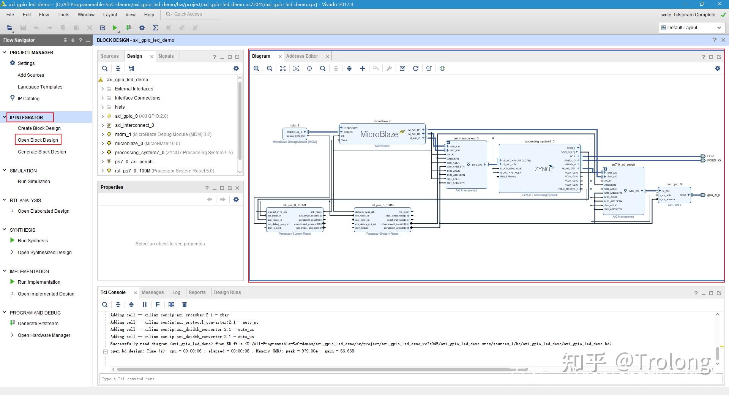This screenshot has width=729, height=395.
Task: Collapse the SYNTHESIS section in Flow Navigator
Action: tap(5, 230)
